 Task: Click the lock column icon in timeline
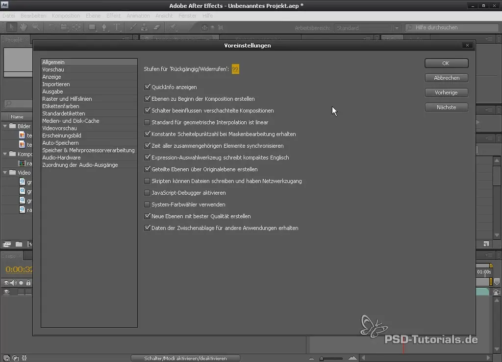pyautogui.click(x=28, y=283)
